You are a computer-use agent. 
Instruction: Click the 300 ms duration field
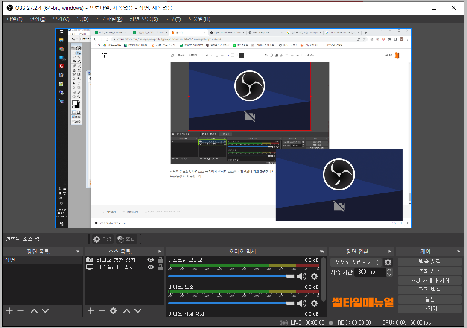[x=370, y=272]
